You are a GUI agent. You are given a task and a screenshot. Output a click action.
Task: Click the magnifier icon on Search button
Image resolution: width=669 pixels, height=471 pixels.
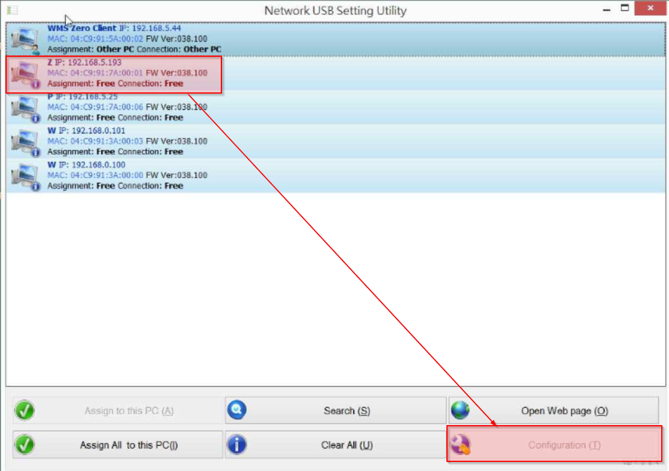click(x=236, y=411)
